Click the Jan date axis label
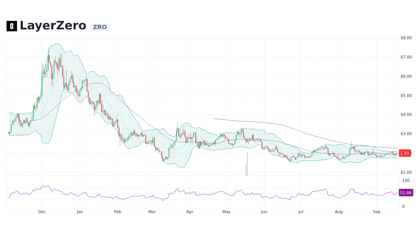The image size is (418, 235). 80,212
